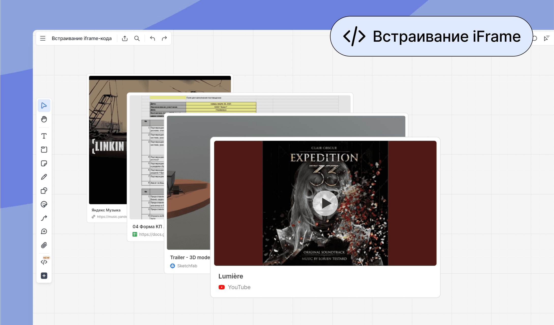554x325 pixels.
Task: Select the cursor pointer tool
Action: pos(44,106)
